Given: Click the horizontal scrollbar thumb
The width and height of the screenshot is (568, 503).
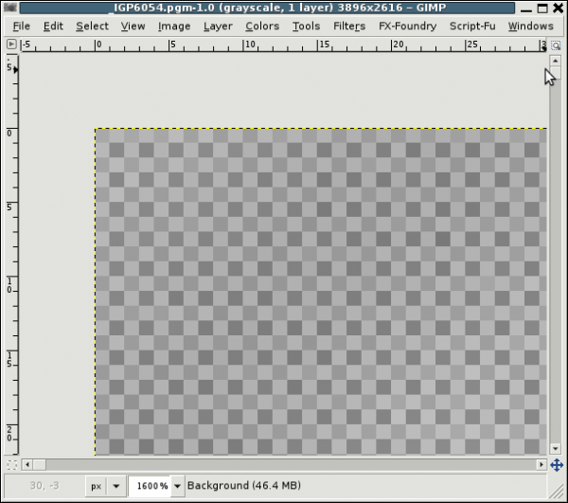Looking at the screenshot, I should click(40, 464).
